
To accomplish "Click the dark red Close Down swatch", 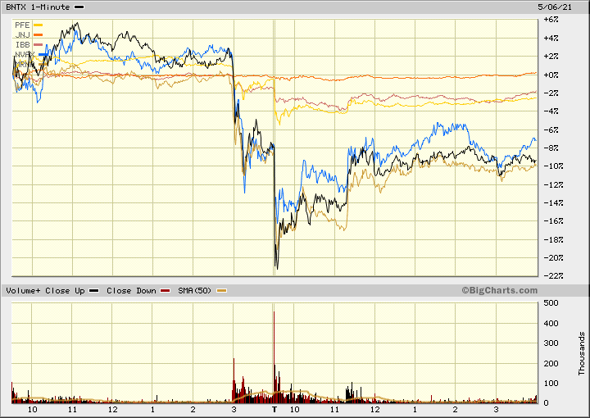I will click(x=166, y=290).
